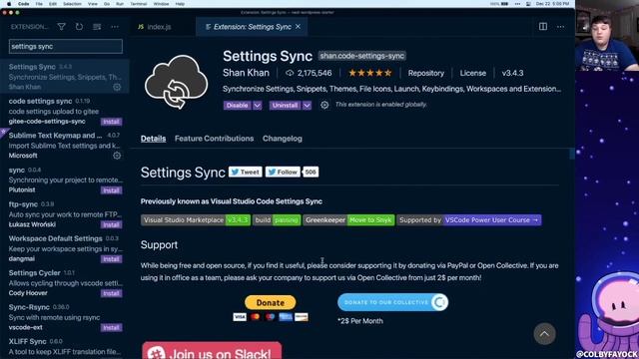639x359 pixels.
Task: Click the build passing badge
Action: point(277,220)
